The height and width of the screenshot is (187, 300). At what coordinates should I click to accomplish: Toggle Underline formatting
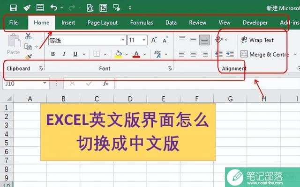tap(75, 54)
